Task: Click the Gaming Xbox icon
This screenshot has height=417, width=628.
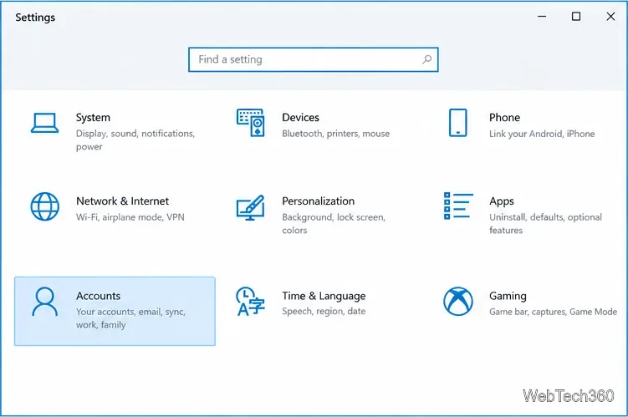Action: (458, 302)
